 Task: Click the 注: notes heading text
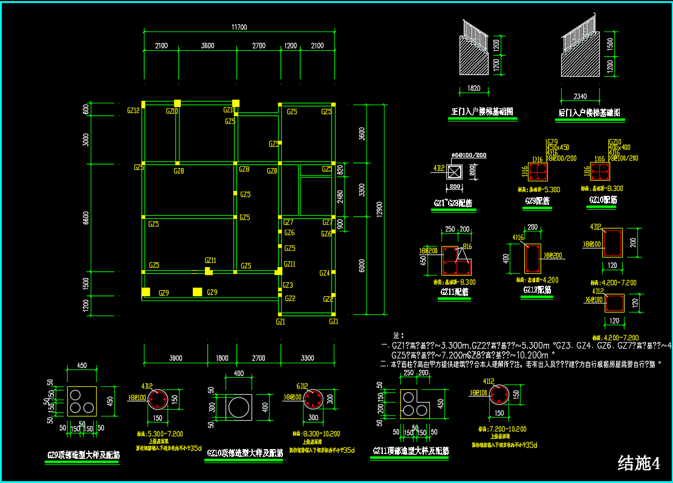pos(398,334)
